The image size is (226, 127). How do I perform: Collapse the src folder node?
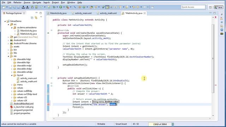[8, 24]
